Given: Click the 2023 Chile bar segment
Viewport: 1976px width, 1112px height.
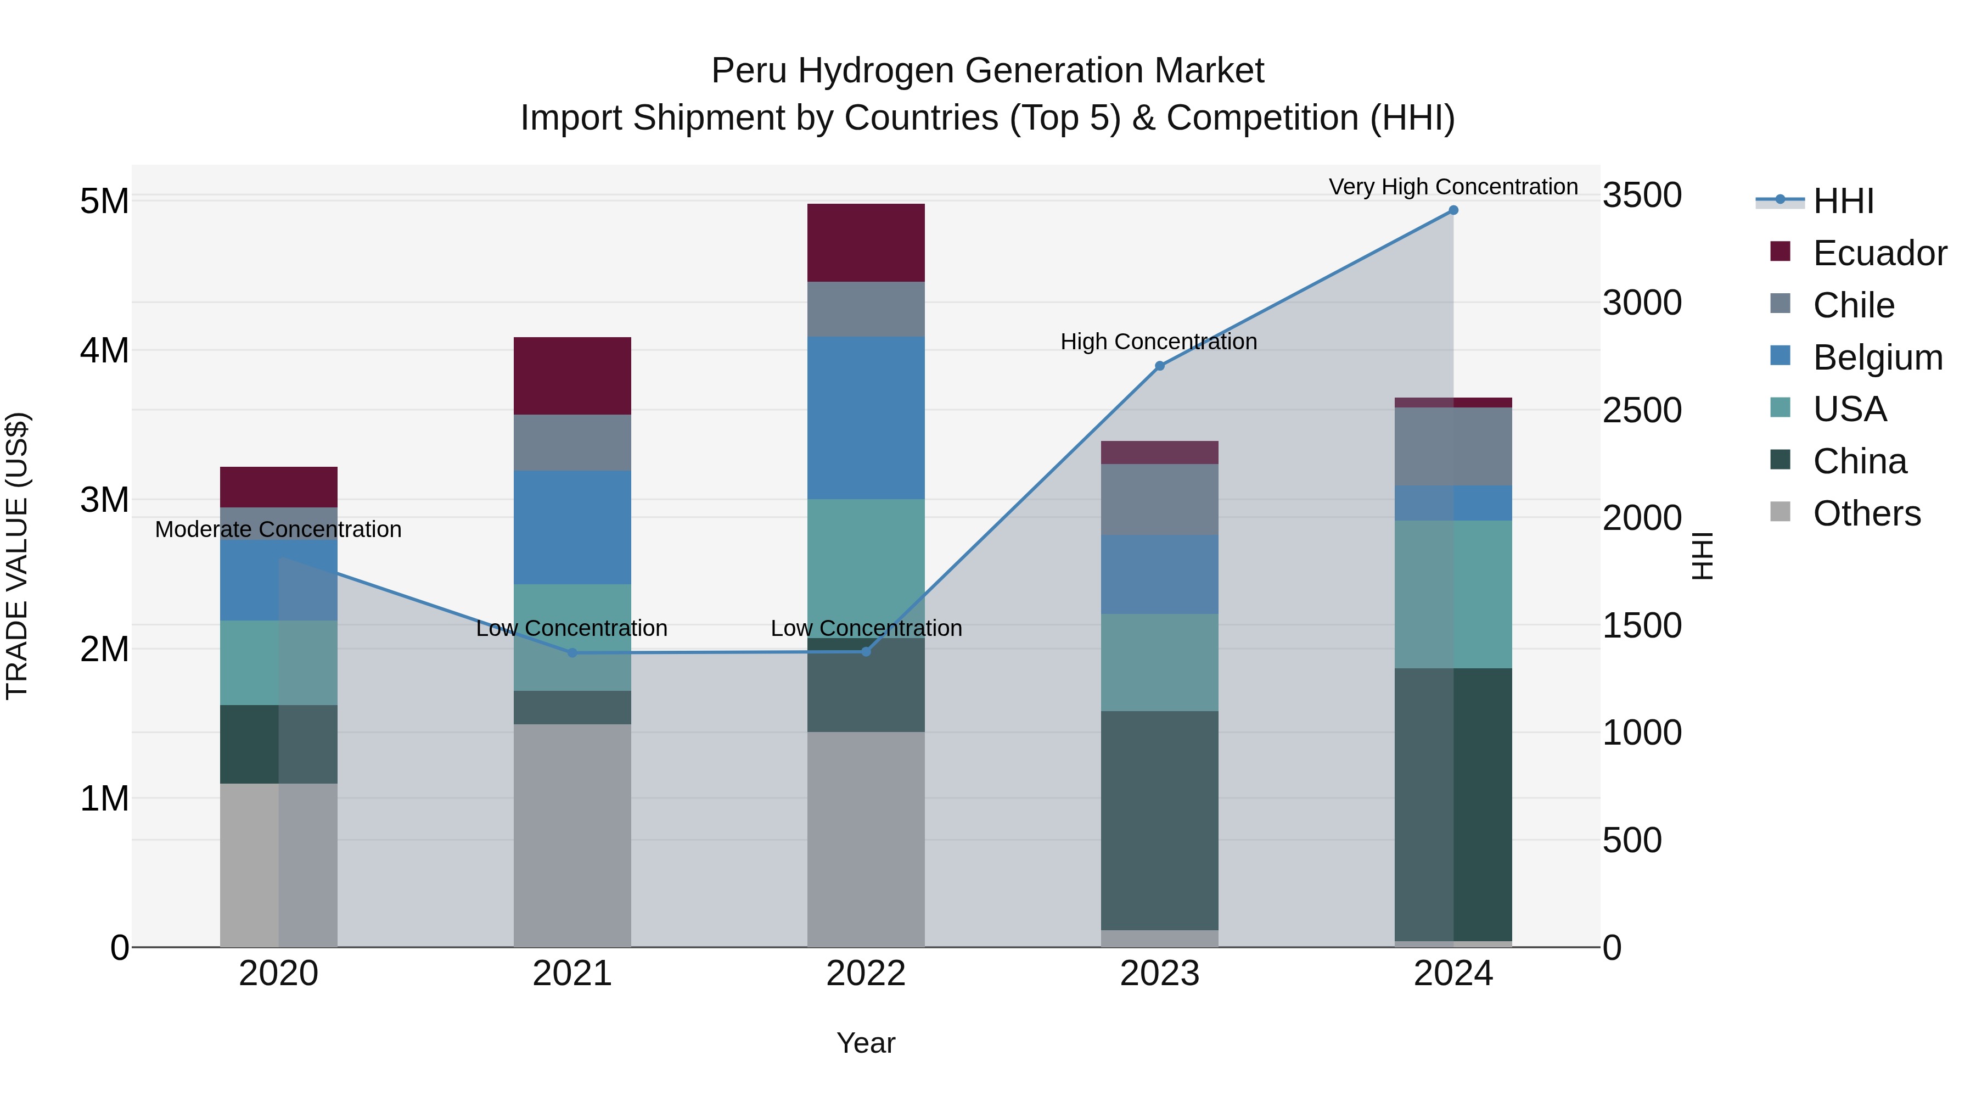Looking at the screenshot, I should pyautogui.click(x=1160, y=500).
